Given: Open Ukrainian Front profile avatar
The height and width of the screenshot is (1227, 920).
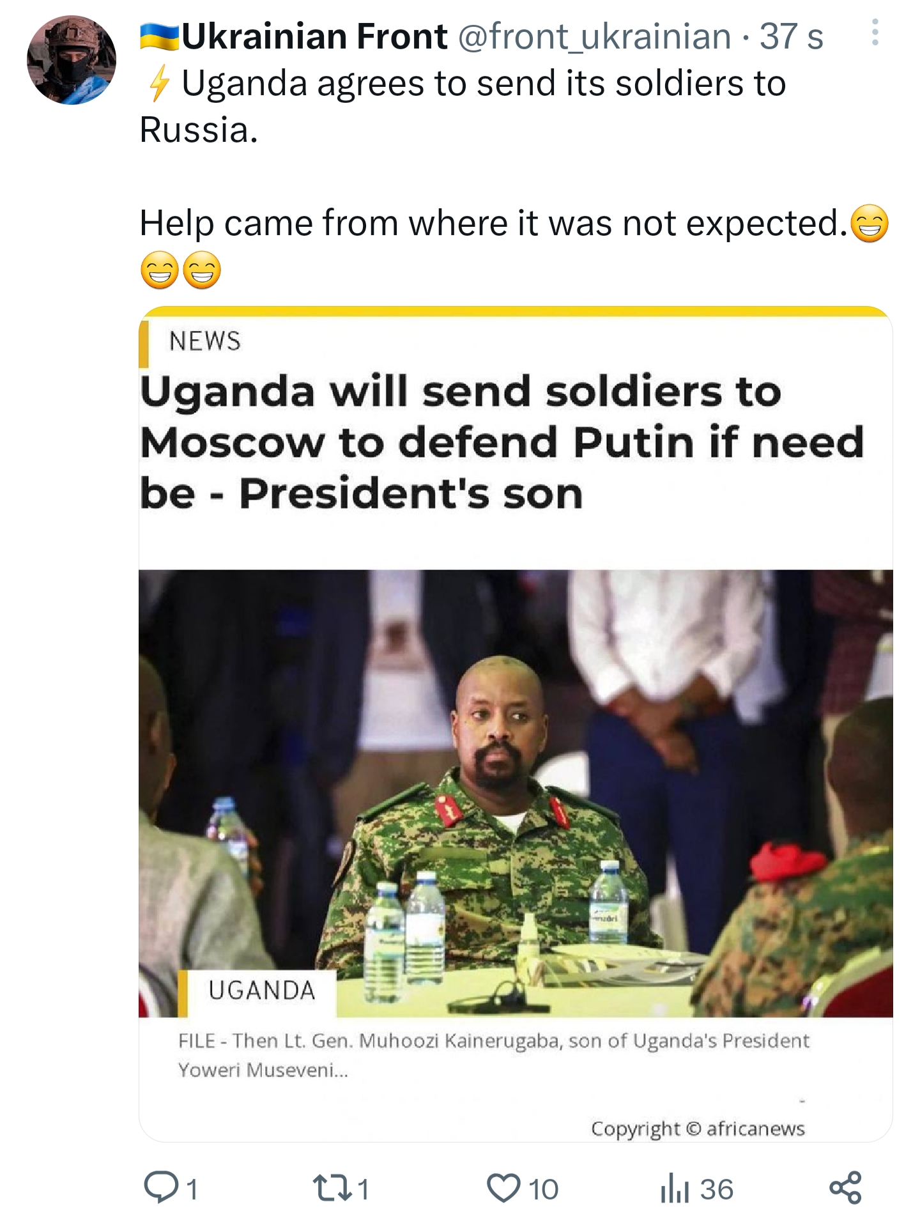Looking at the screenshot, I should coord(72,60).
